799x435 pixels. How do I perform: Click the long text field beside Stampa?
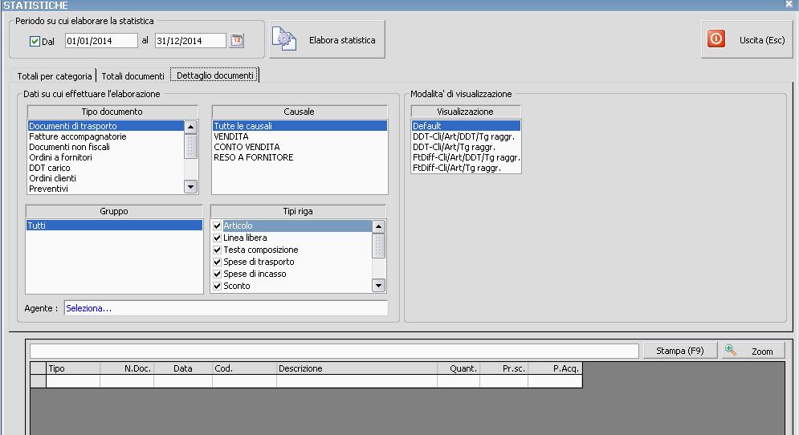334,351
